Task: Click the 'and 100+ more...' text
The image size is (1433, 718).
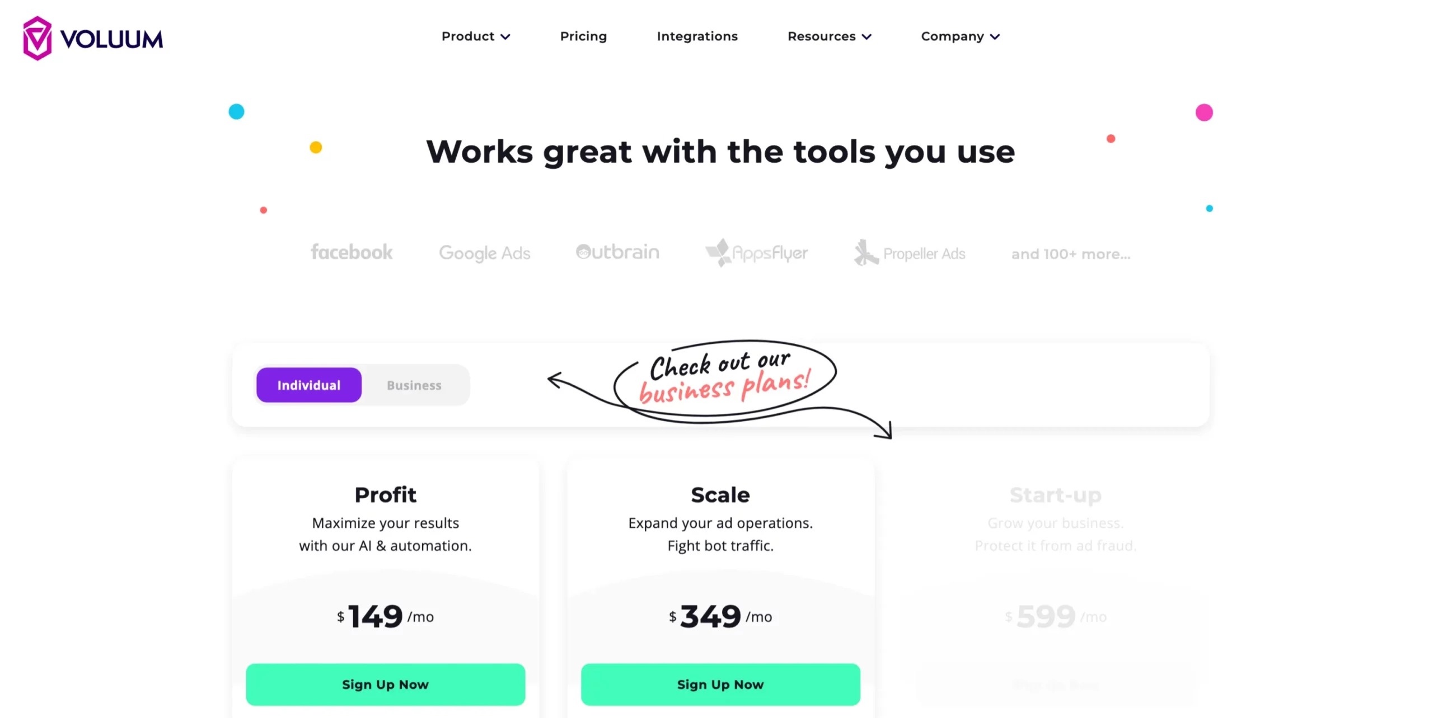Action: pyautogui.click(x=1070, y=253)
